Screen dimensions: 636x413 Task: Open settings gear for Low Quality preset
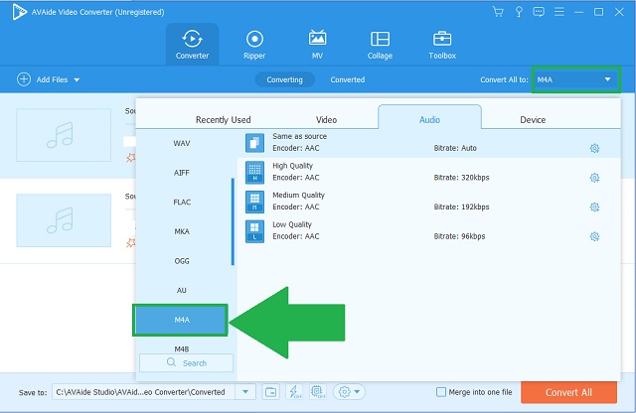[x=594, y=236]
